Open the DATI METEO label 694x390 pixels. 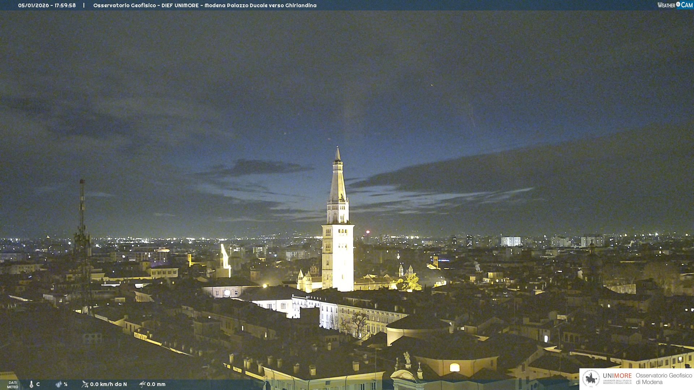[x=13, y=385]
